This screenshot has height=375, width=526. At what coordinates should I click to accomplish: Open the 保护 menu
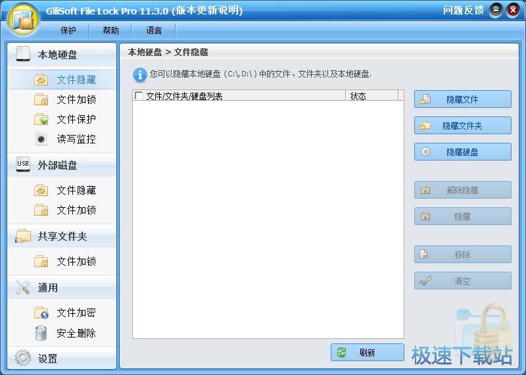tap(68, 30)
